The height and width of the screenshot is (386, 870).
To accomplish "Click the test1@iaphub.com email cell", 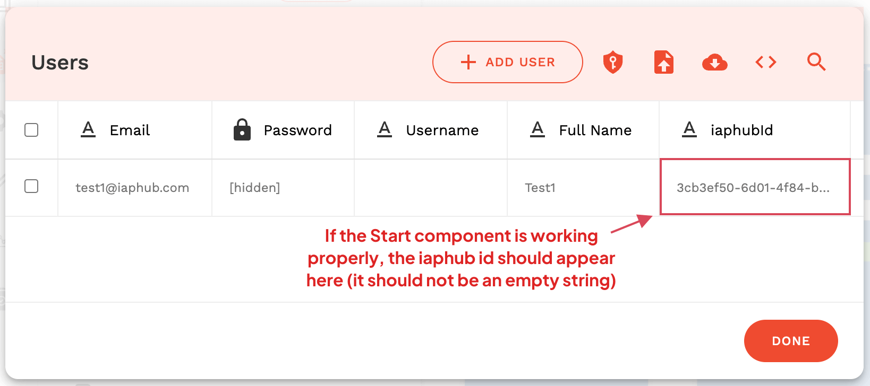I will [x=132, y=188].
